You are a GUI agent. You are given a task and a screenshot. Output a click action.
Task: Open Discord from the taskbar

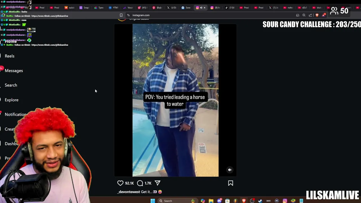(x=219, y=201)
